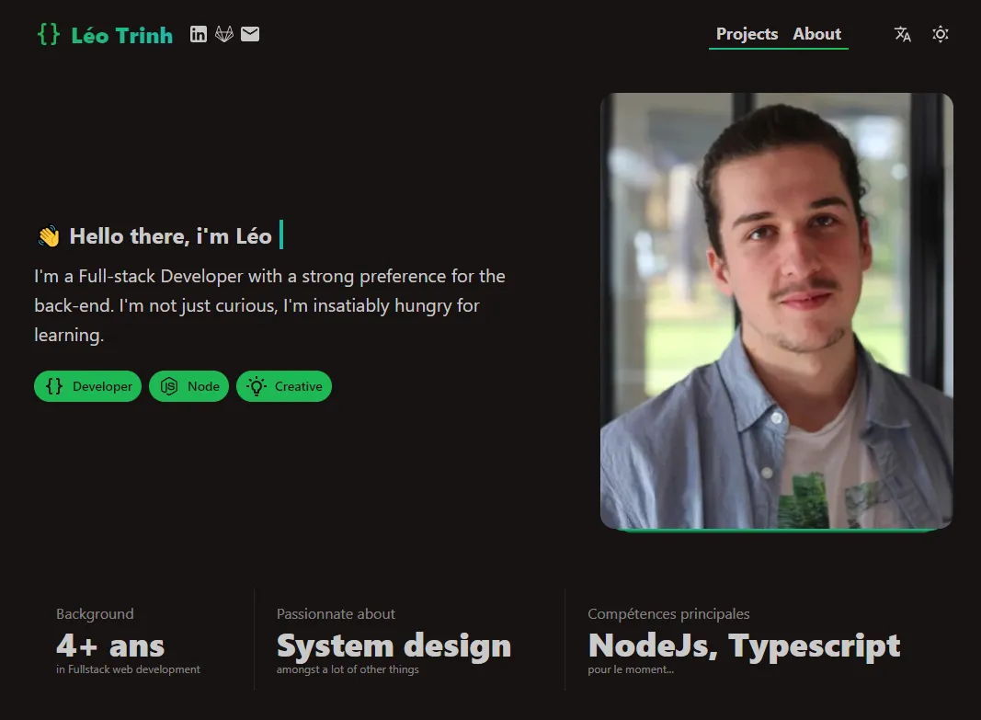Screen dimensions: 981x720
Task: Open the GitLab fox icon
Action: point(224,34)
